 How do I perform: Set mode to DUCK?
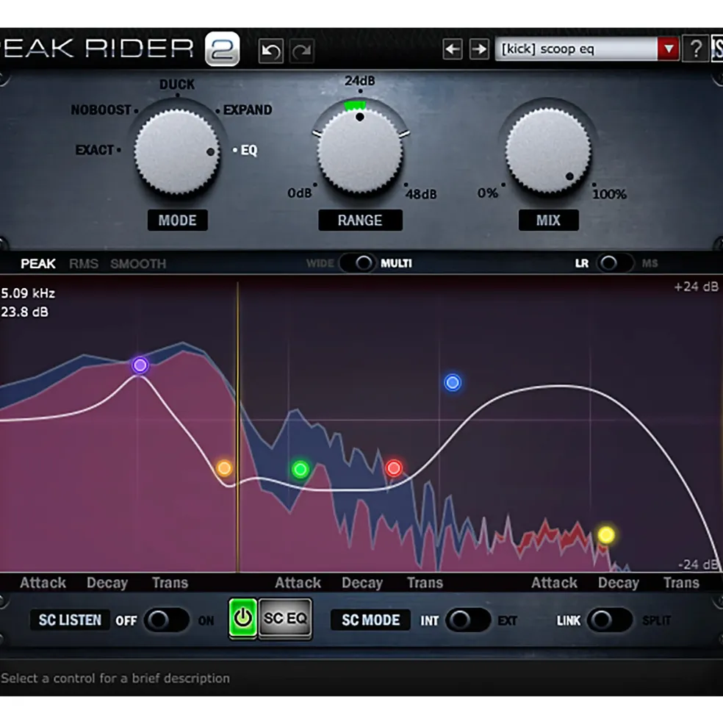[x=177, y=85]
